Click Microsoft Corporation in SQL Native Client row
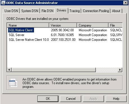 pyautogui.click(x=93, y=30)
